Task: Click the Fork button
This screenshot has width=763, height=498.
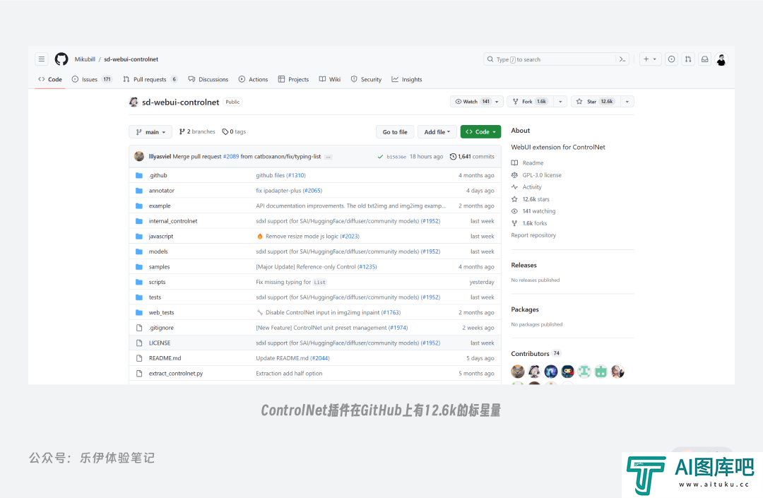Action: pyautogui.click(x=531, y=102)
